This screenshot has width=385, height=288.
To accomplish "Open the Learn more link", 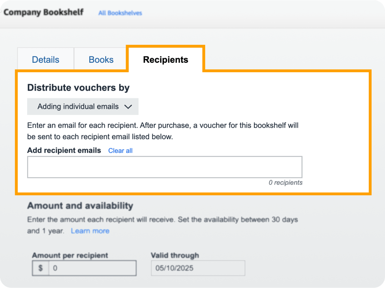I will pos(90,231).
